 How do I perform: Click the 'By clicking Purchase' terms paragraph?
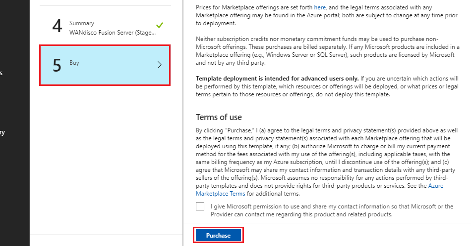[327, 162]
